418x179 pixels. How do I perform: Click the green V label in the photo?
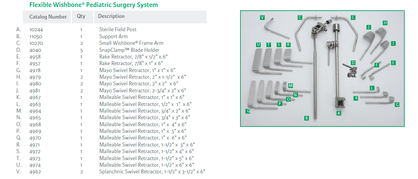coord(263,17)
